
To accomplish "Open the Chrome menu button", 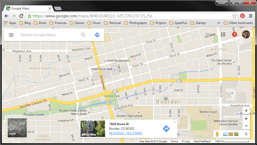I will [x=251, y=16].
